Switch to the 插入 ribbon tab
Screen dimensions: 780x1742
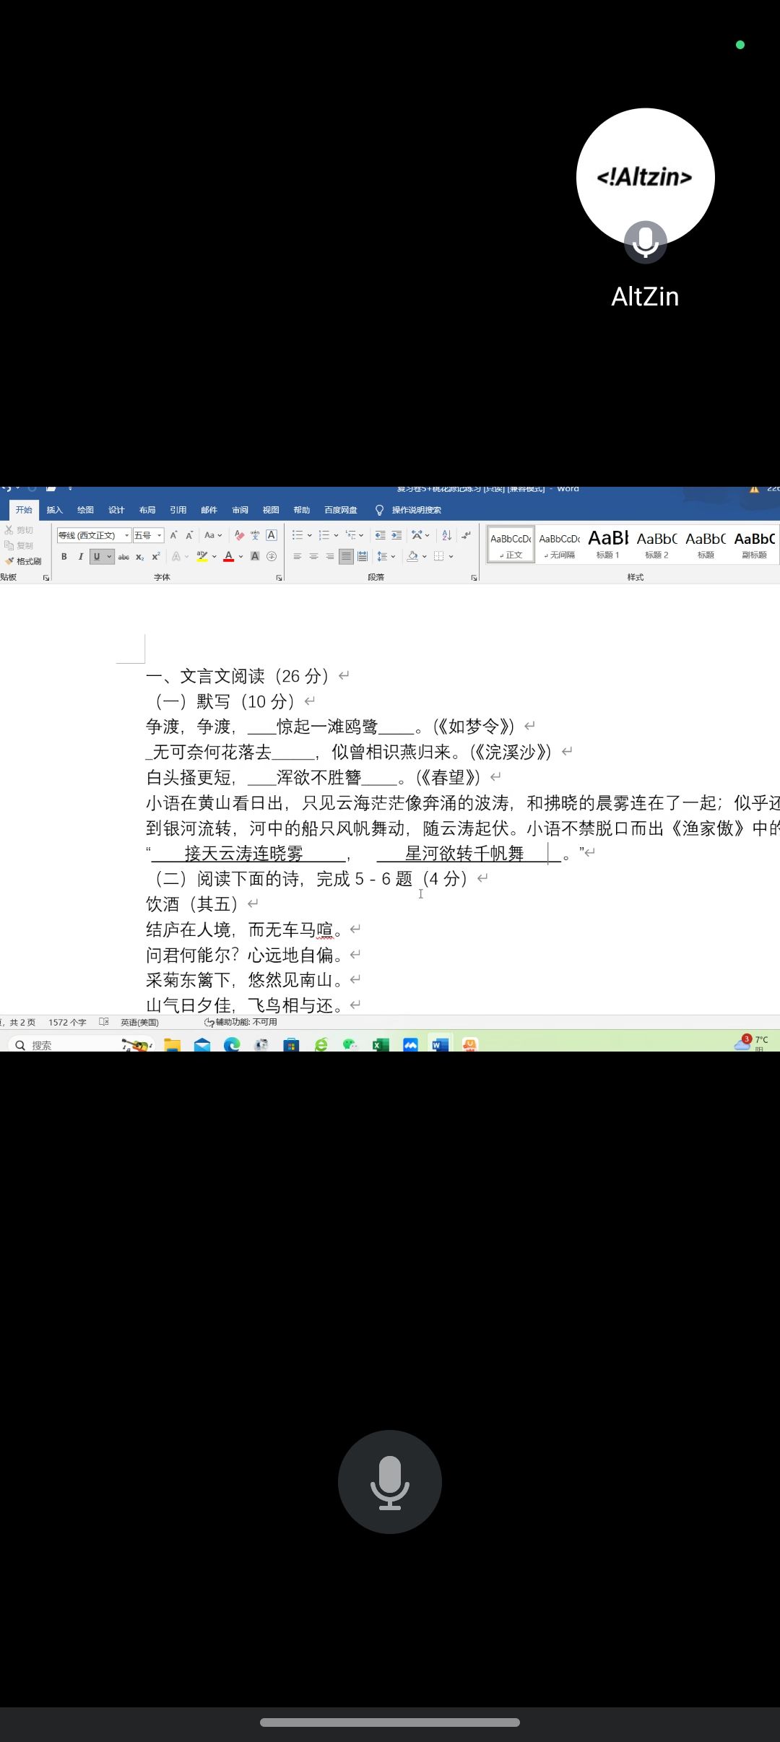tap(55, 510)
